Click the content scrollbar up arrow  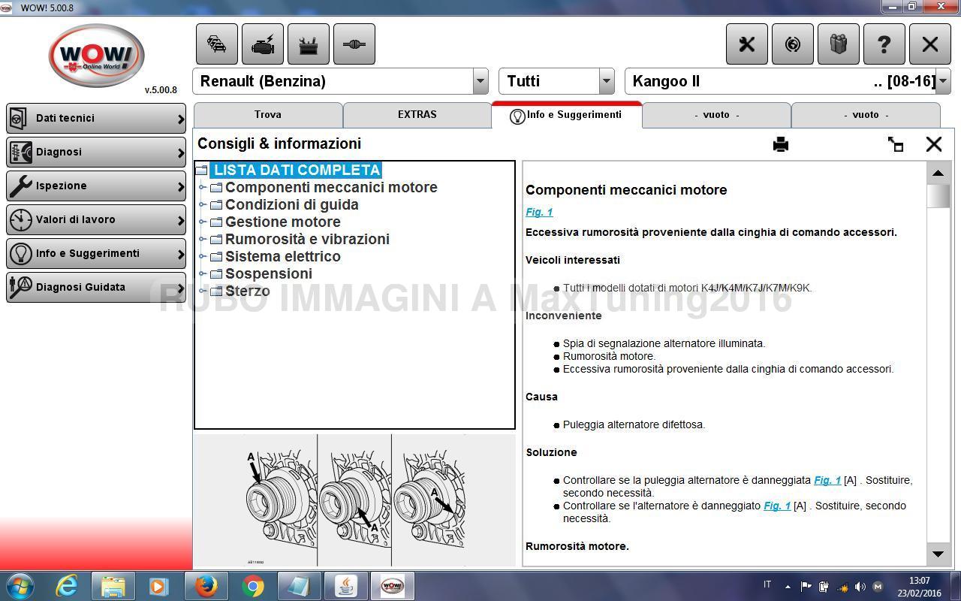click(938, 173)
